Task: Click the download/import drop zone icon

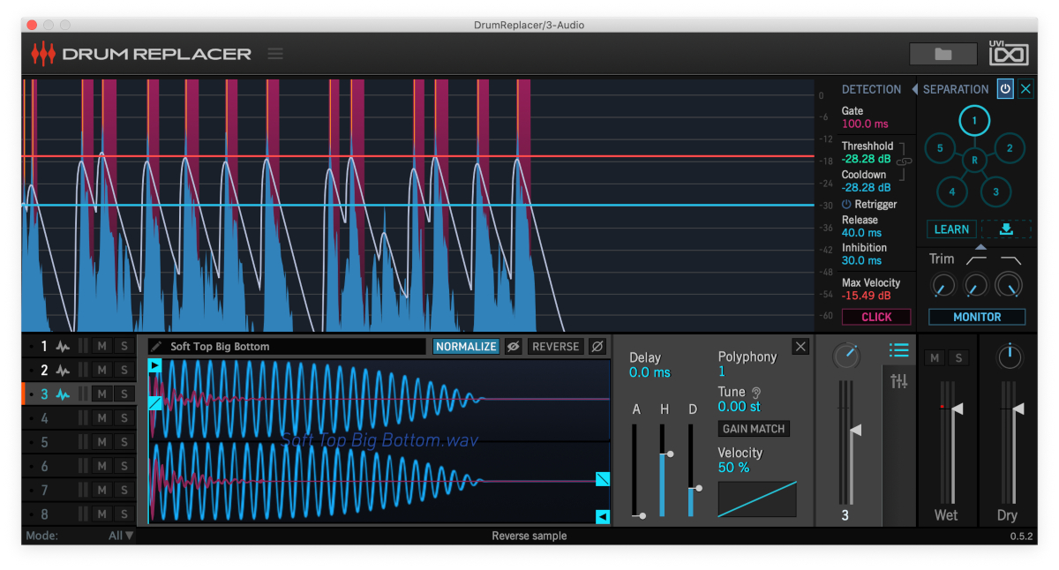Action: click(1006, 229)
